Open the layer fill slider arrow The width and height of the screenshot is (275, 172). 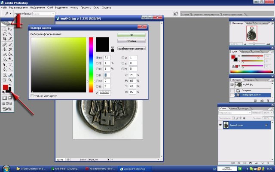tap(272, 118)
